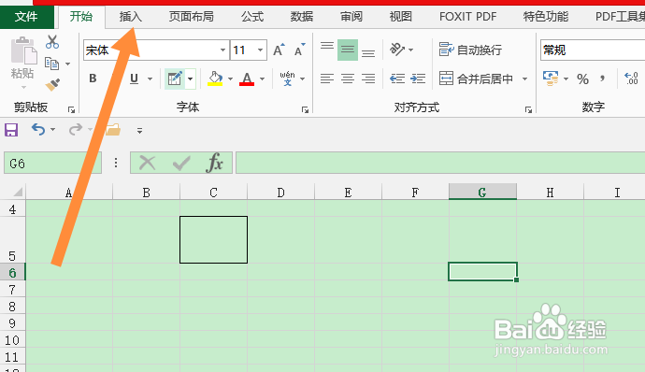Screen dimensions: 645x372
Task: Align text right
Action: [x=368, y=79]
